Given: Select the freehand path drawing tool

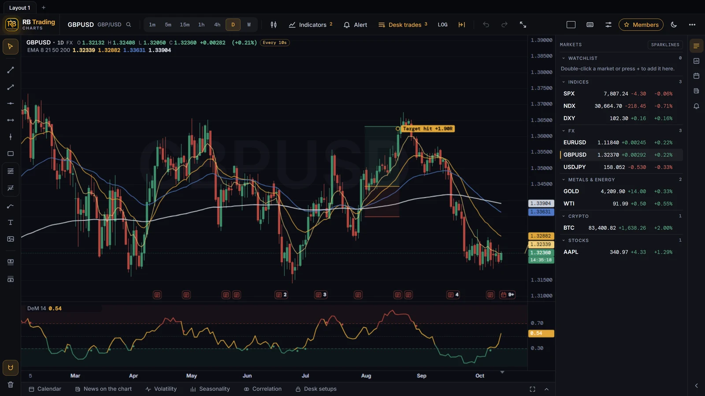Looking at the screenshot, I should click(x=11, y=206).
